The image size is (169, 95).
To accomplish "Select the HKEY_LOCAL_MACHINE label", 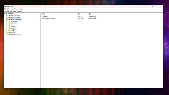I will (x=15, y=19).
